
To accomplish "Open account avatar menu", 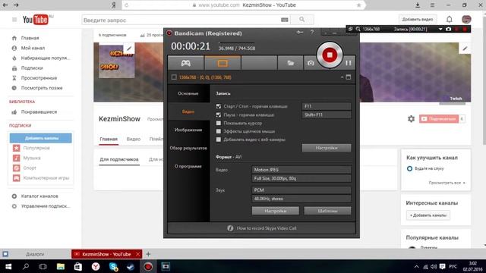I will (466, 19).
